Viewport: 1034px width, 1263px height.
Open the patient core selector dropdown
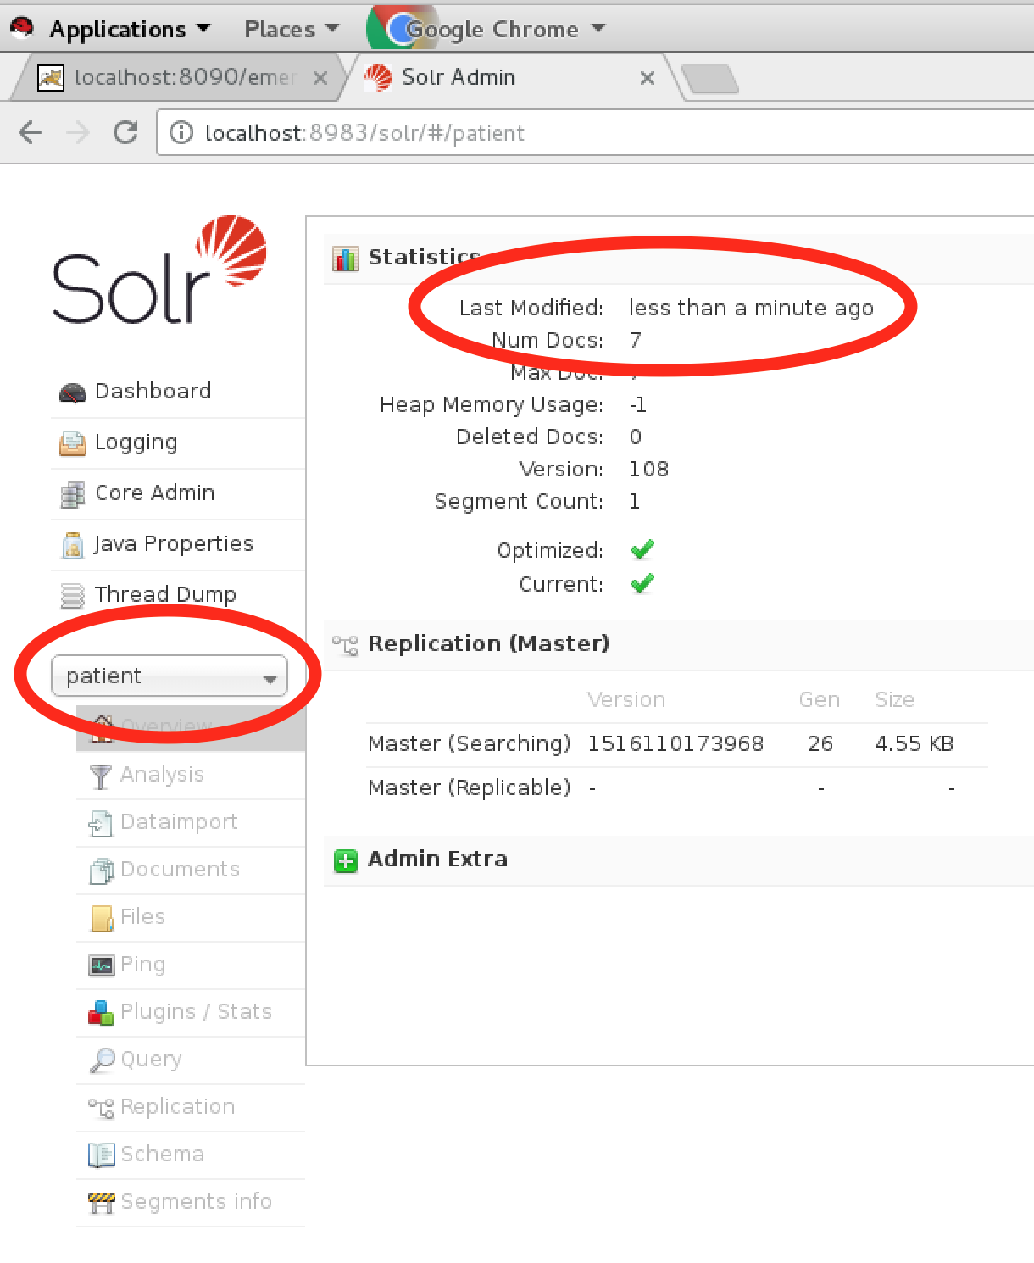pyautogui.click(x=170, y=676)
